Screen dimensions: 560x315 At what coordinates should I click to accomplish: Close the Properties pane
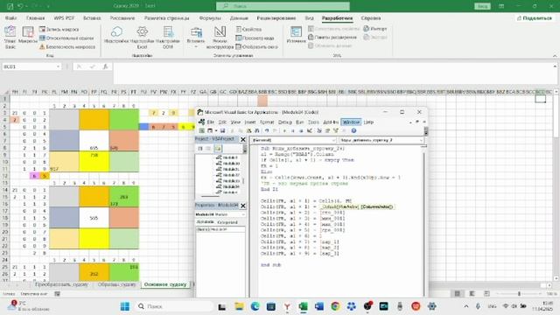243,206
